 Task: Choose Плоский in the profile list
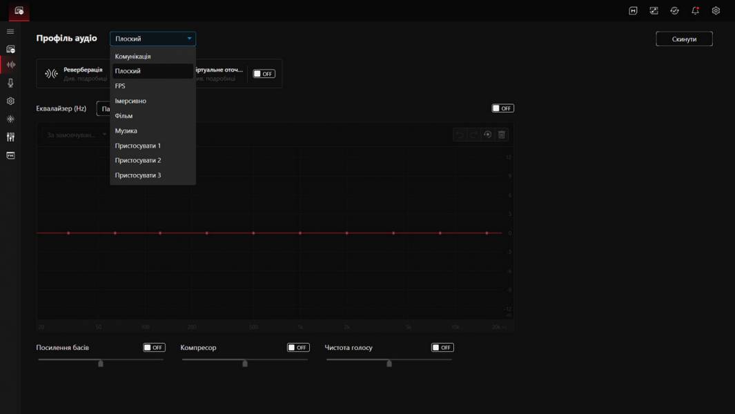[x=153, y=71]
